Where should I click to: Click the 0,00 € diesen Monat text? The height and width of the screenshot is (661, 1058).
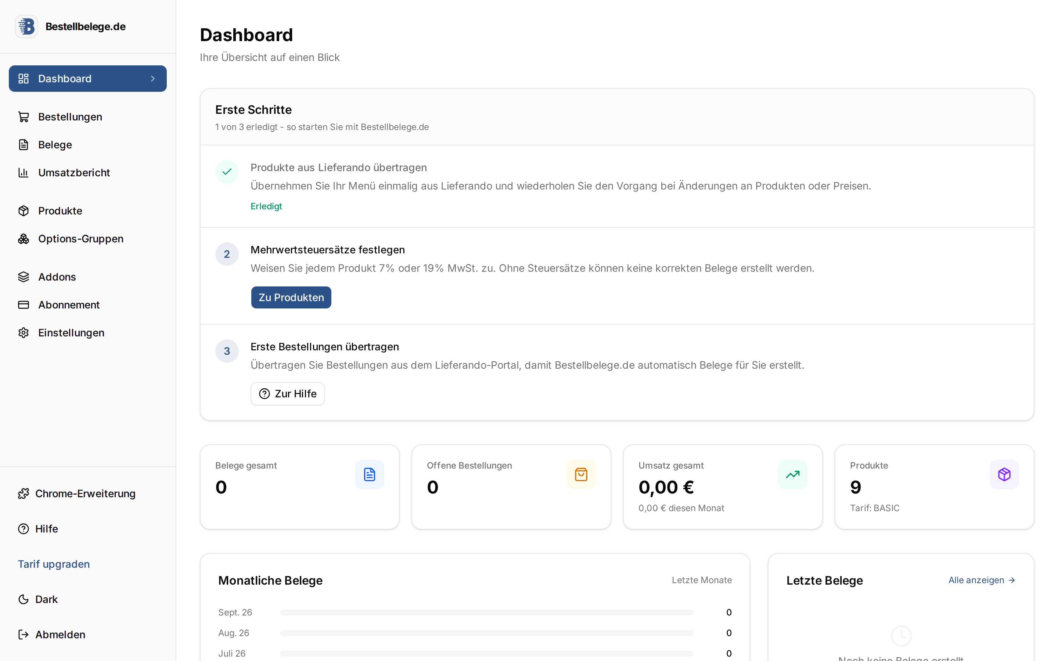tap(681, 508)
